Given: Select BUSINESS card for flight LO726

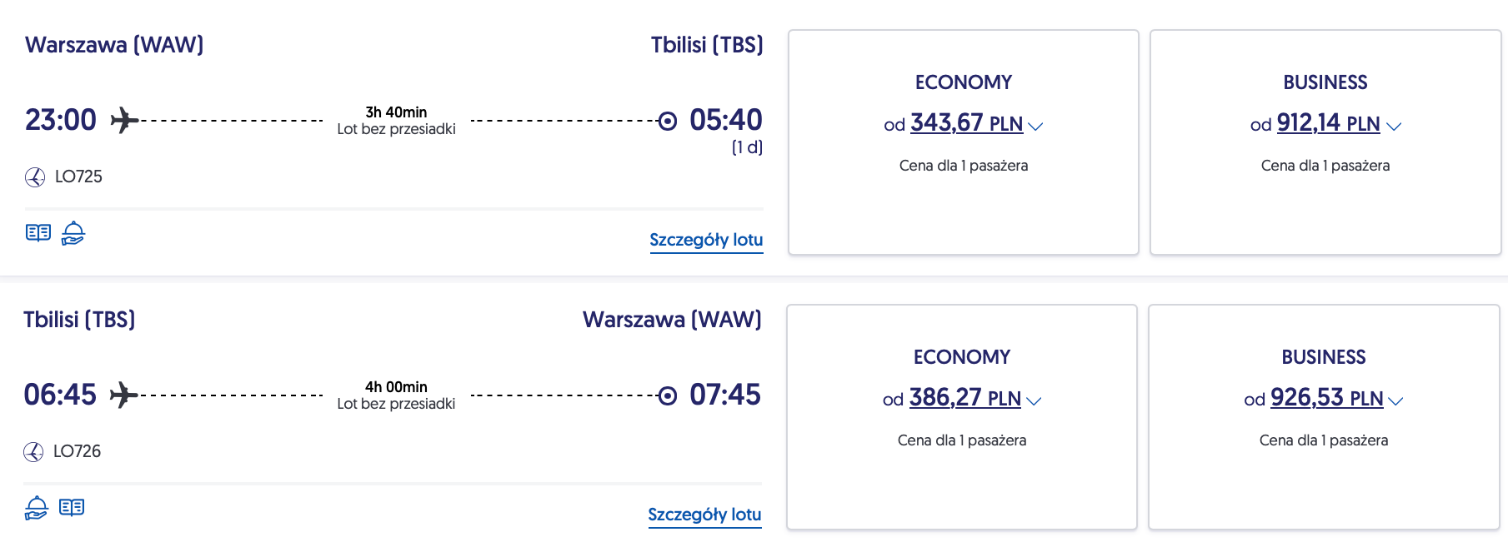Looking at the screenshot, I should [1323, 483].
